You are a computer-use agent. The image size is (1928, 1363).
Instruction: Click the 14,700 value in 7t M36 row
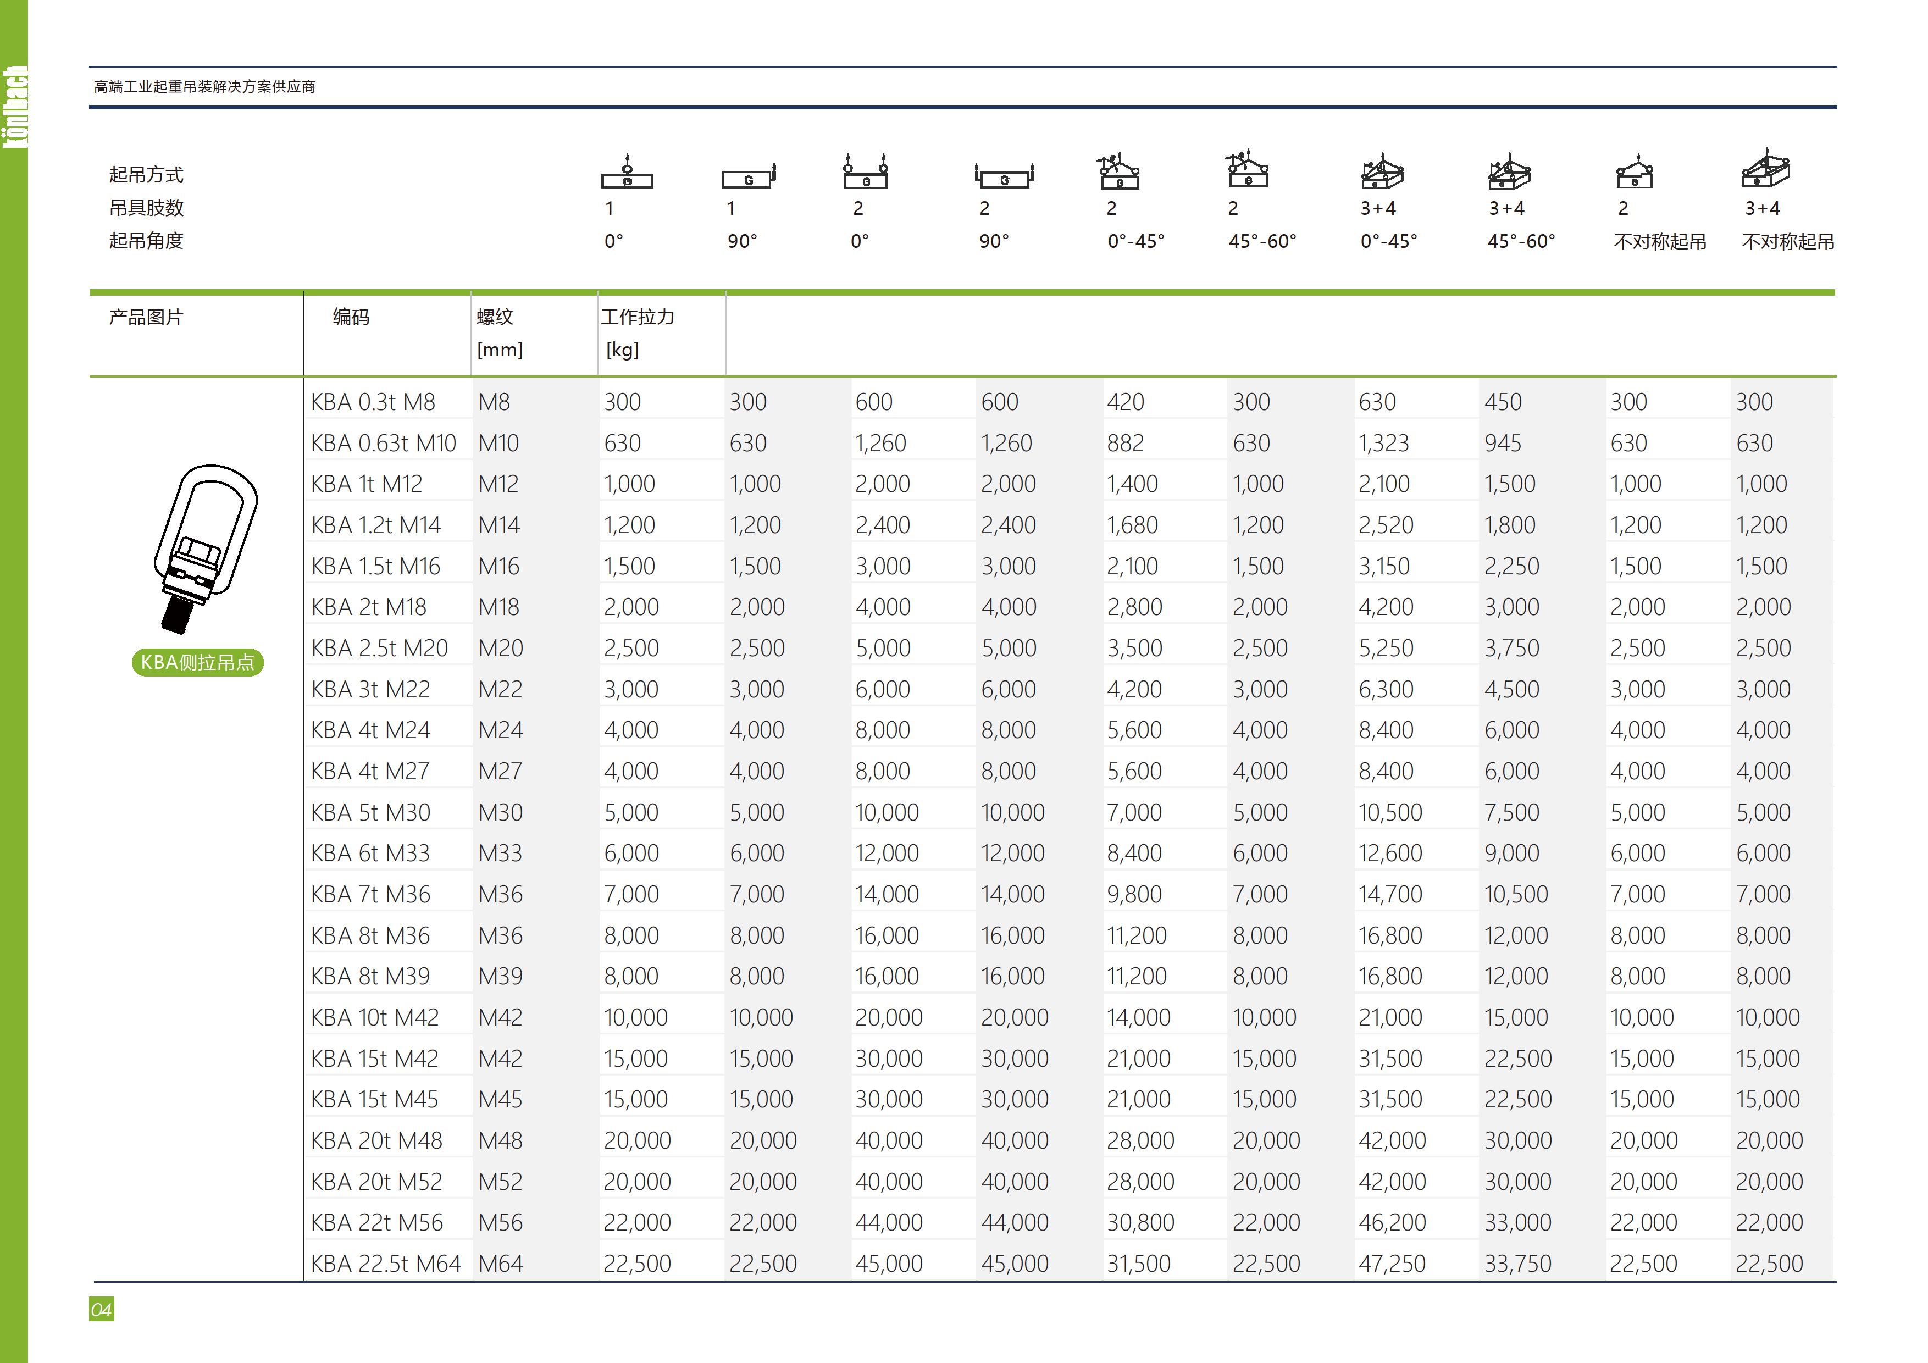(1390, 895)
